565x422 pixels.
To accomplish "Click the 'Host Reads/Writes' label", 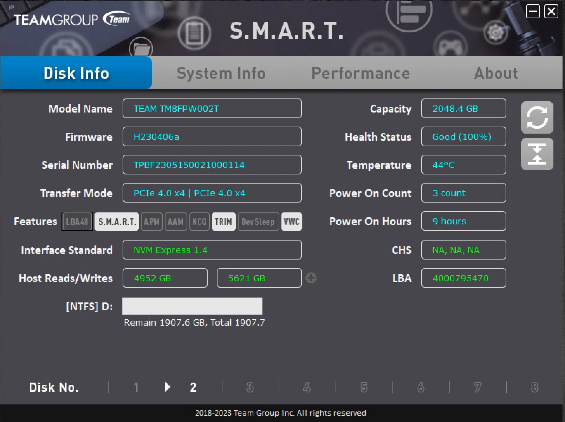I will 66,278.
